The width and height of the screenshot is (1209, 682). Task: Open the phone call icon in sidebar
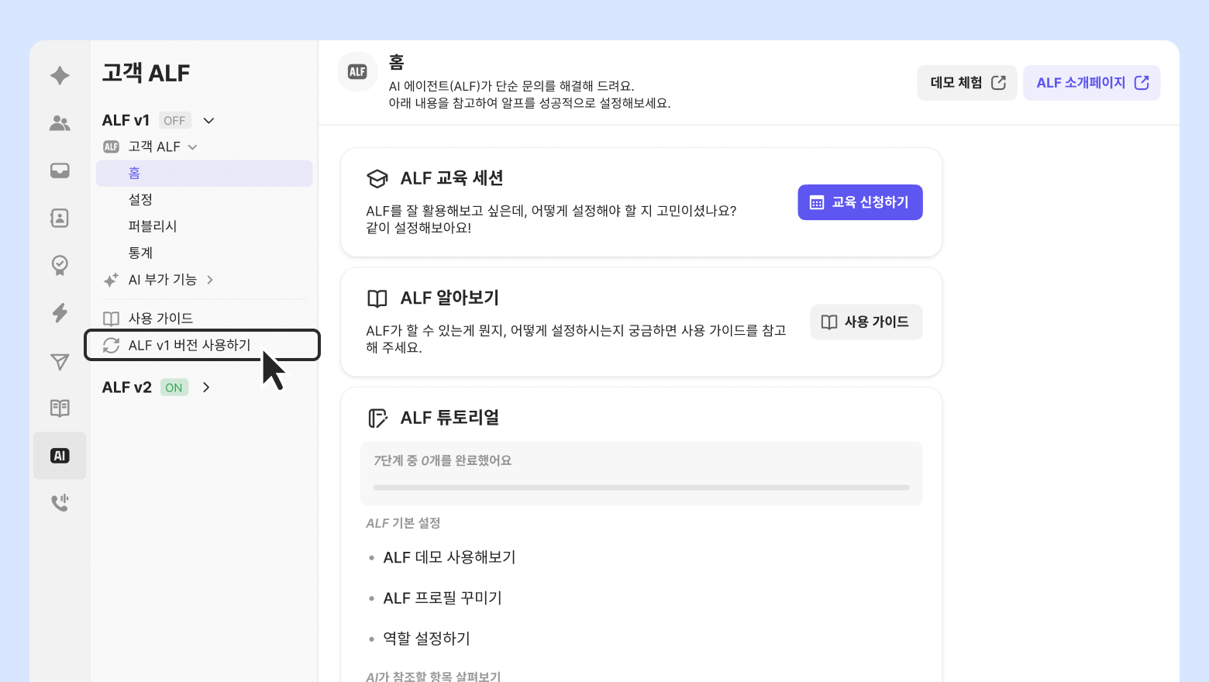60,503
